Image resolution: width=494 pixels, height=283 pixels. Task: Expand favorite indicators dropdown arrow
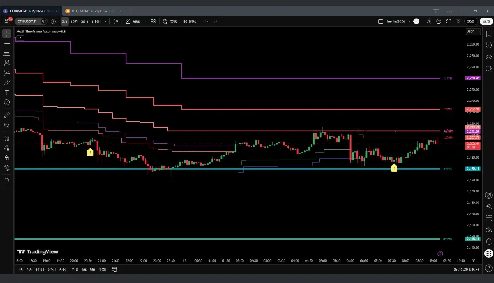coord(145,21)
